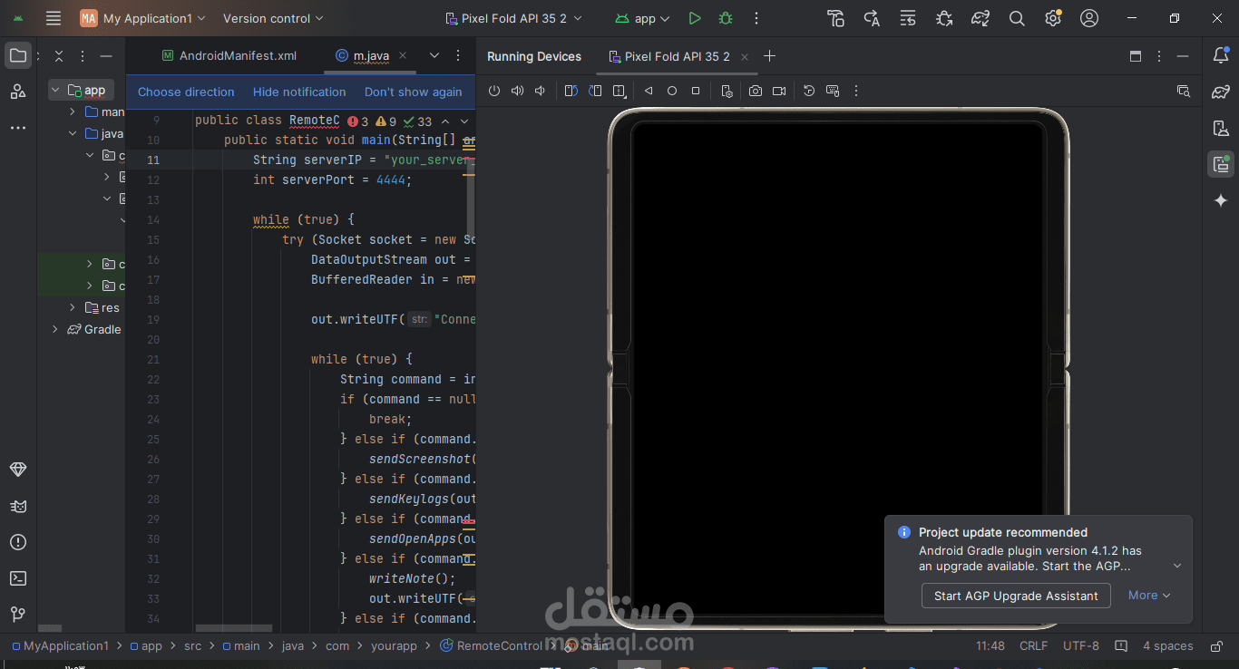1239x669 pixels.
Task: Expand the res folder in project tree
Action: [x=73, y=307]
